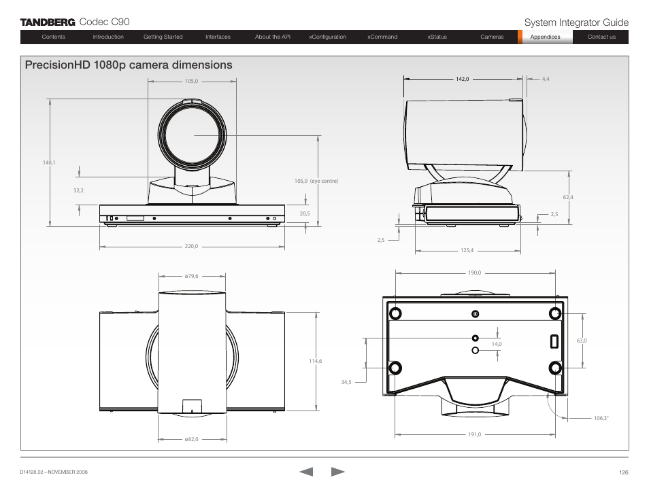Click the 220,0 base width label
Image resolution: width=649 pixels, height=488 pixels.
[191, 246]
